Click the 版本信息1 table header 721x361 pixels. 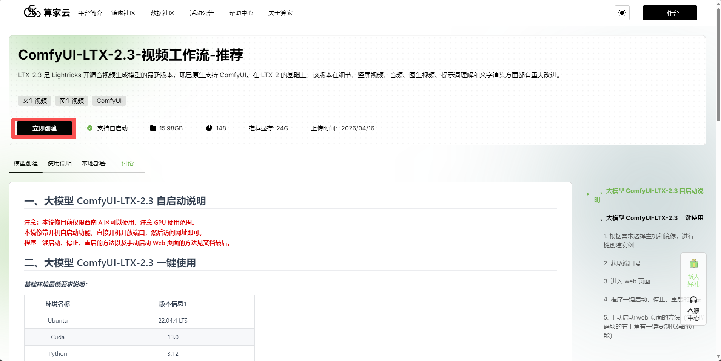[173, 304]
